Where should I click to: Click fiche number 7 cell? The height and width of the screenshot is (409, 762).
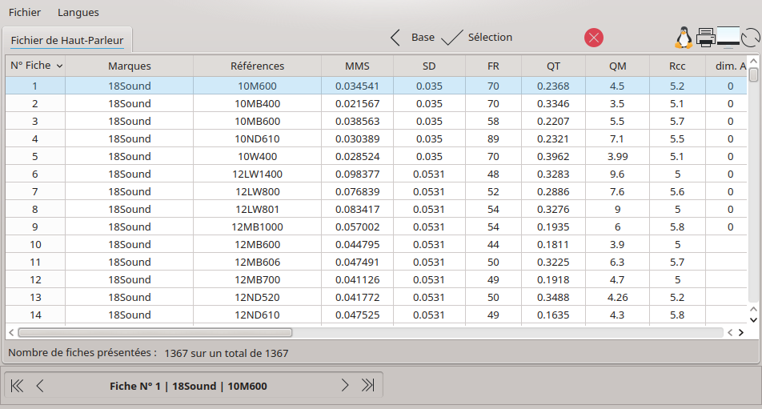point(35,191)
